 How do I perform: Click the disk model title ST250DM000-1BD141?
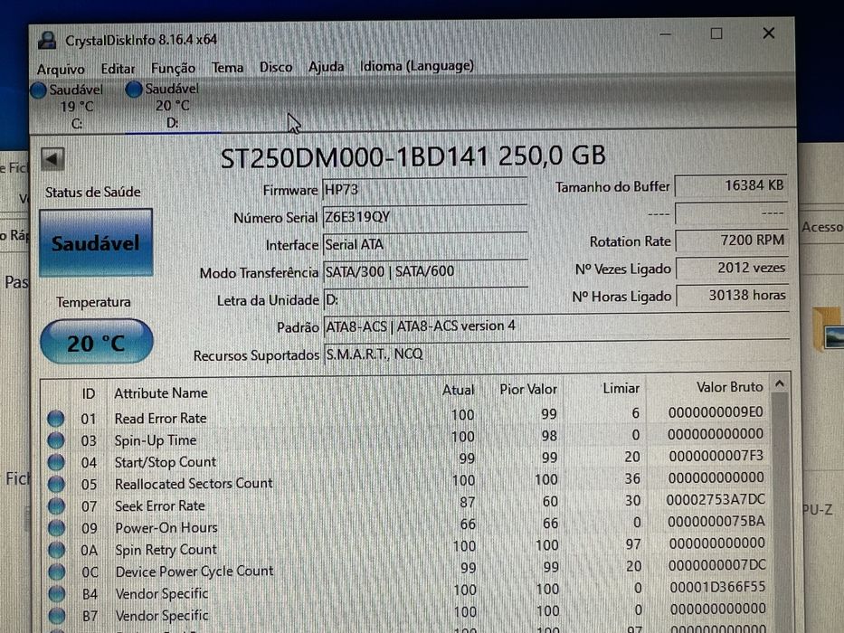(x=355, y=157)
